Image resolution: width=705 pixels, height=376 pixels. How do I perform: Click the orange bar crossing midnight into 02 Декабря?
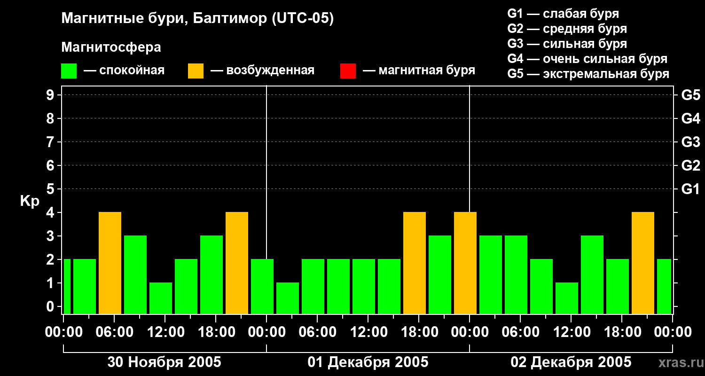(465, 263)
